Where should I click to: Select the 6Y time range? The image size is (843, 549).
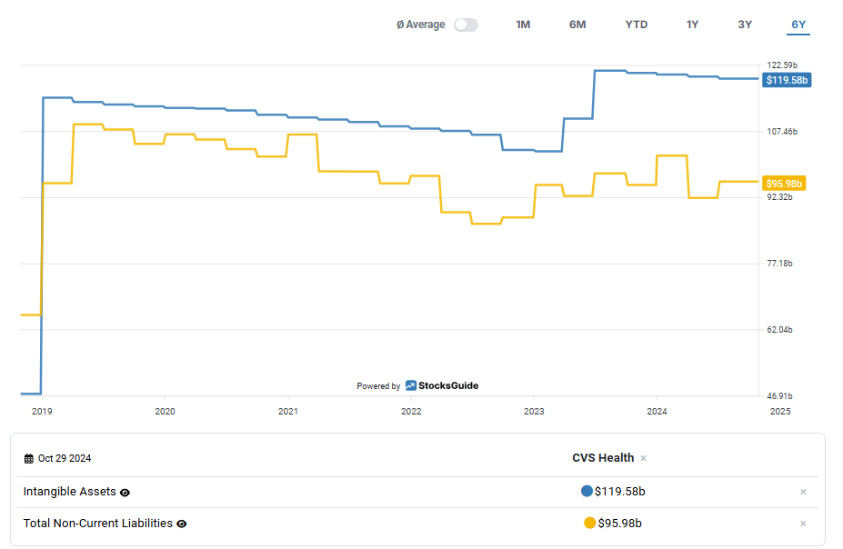click(798, 25)
